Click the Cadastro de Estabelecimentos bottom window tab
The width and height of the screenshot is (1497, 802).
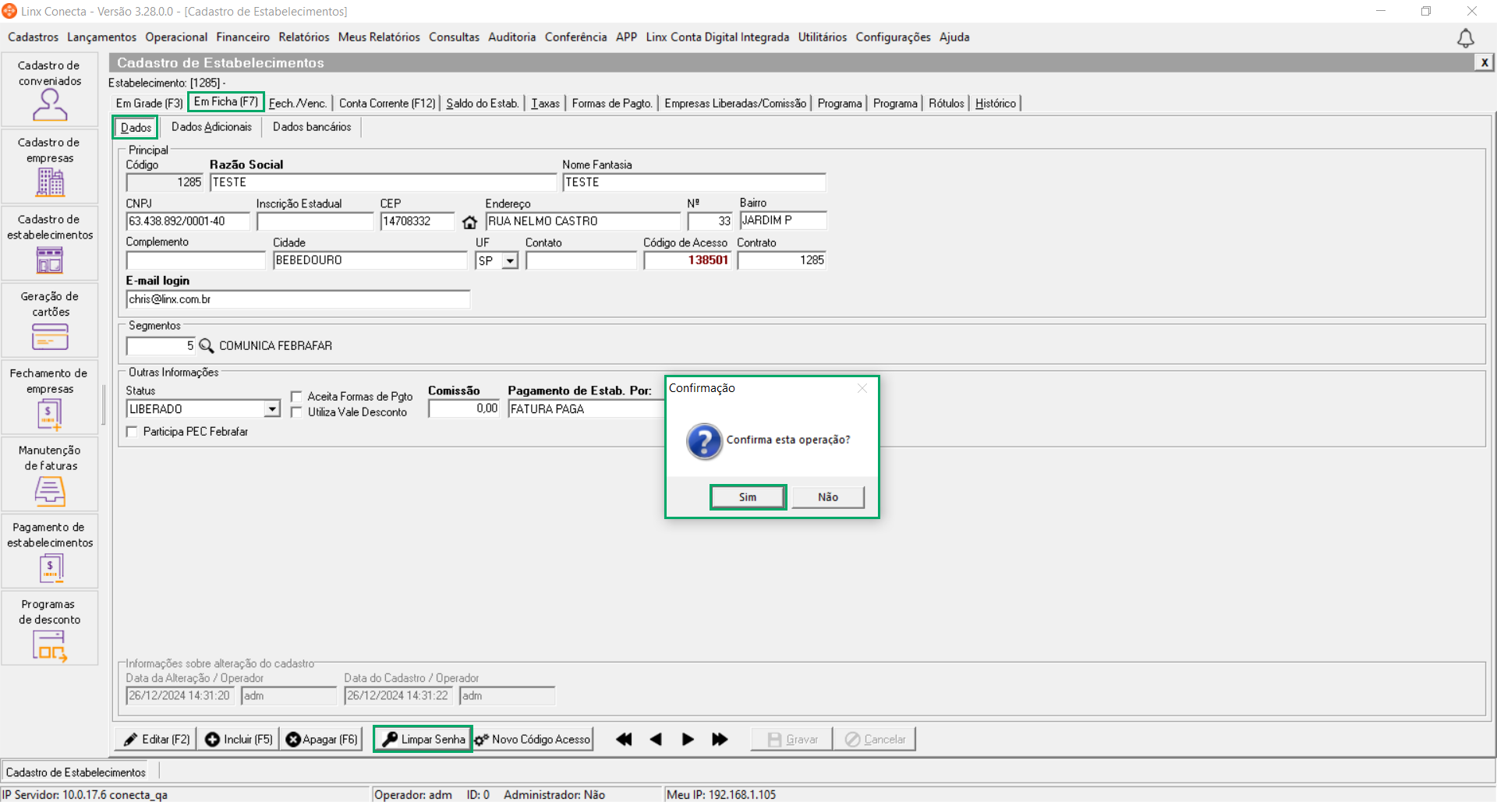click(76, 772)
